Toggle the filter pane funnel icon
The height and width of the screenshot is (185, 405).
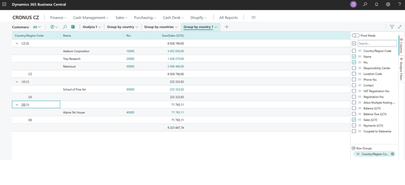pyautogui.click(x=392, y=27)
